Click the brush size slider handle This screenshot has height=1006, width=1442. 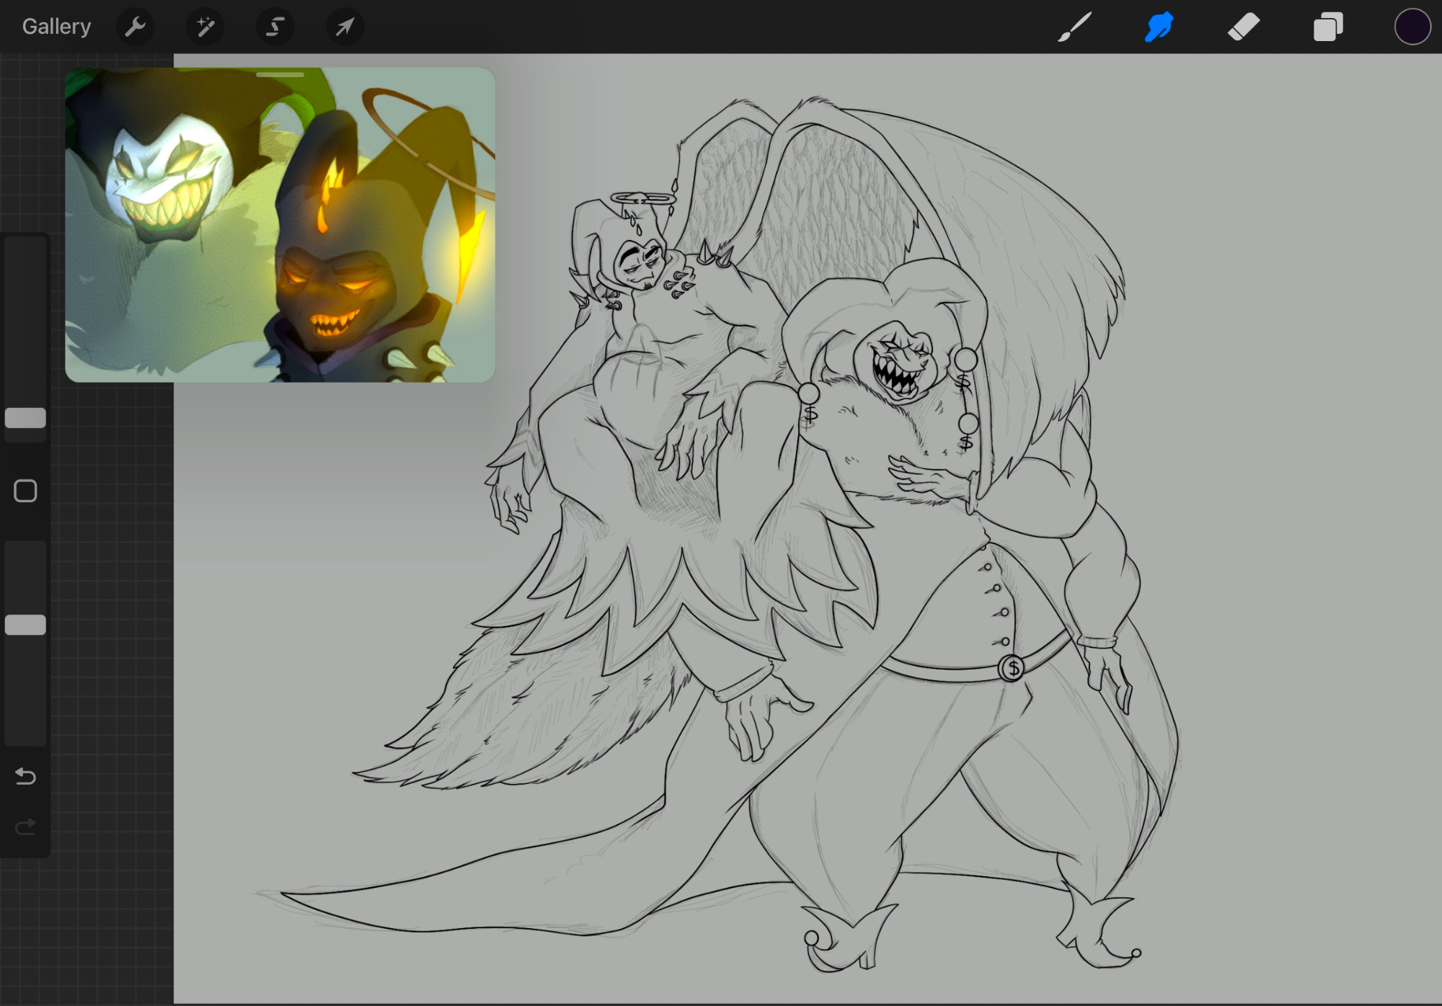(x=25, y=418)
